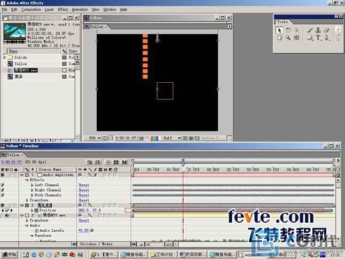Click the Windows Start button
The image size is (345, 259).
pos(9,255)
